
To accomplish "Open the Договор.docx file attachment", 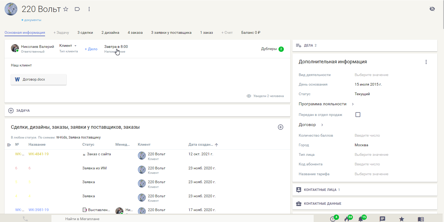I will tap(39, 79).
